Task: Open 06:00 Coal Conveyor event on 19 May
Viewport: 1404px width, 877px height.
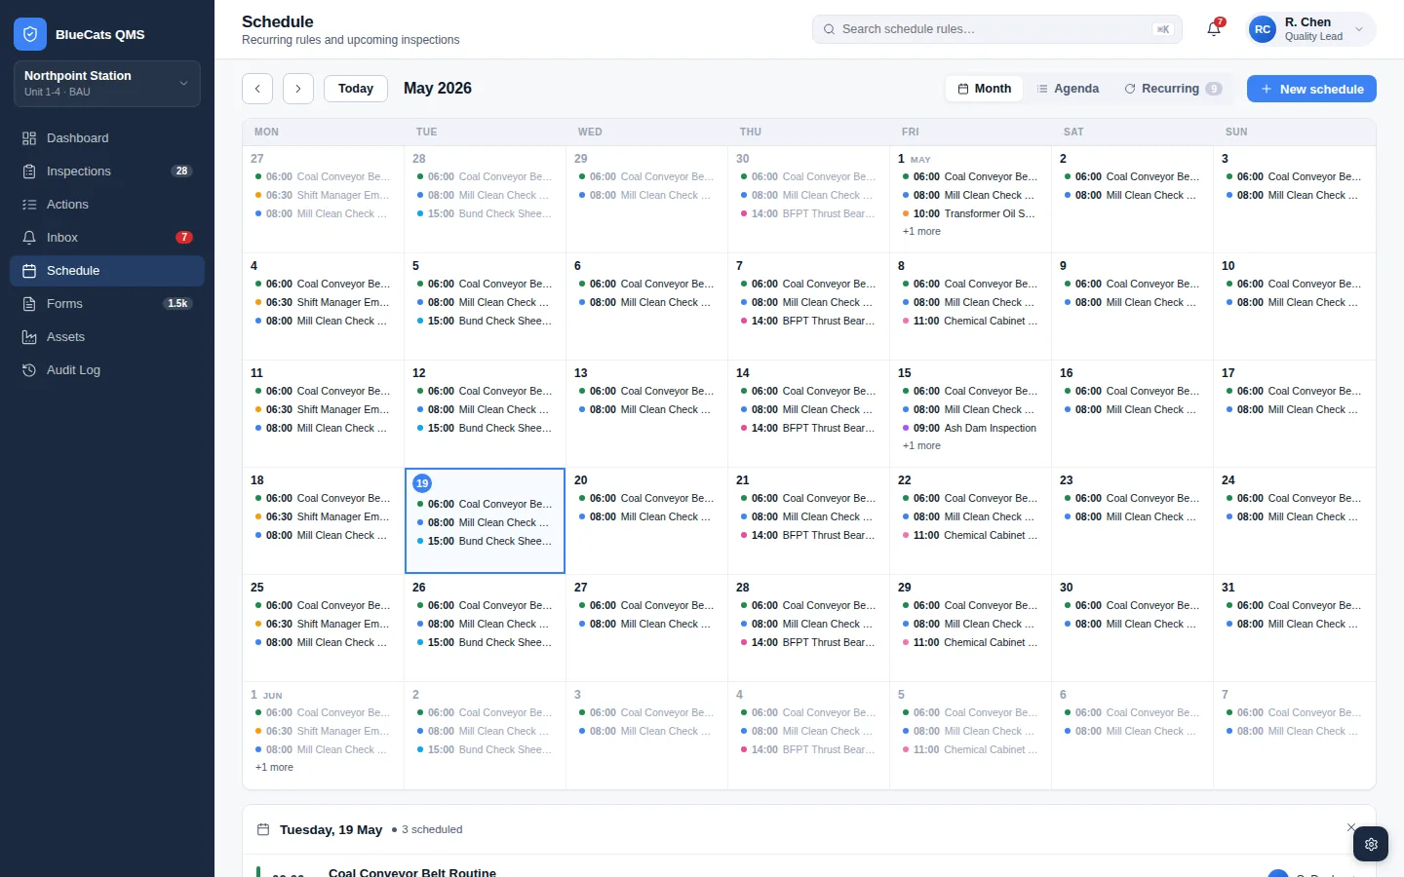Action: click(x=485, y=504)
